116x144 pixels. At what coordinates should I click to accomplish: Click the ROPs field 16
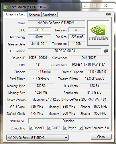38,65
